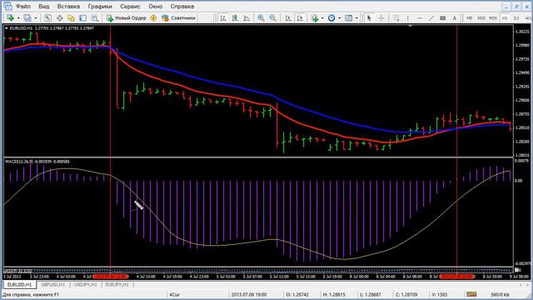Select the text 'A' tool

click(455, 18)
